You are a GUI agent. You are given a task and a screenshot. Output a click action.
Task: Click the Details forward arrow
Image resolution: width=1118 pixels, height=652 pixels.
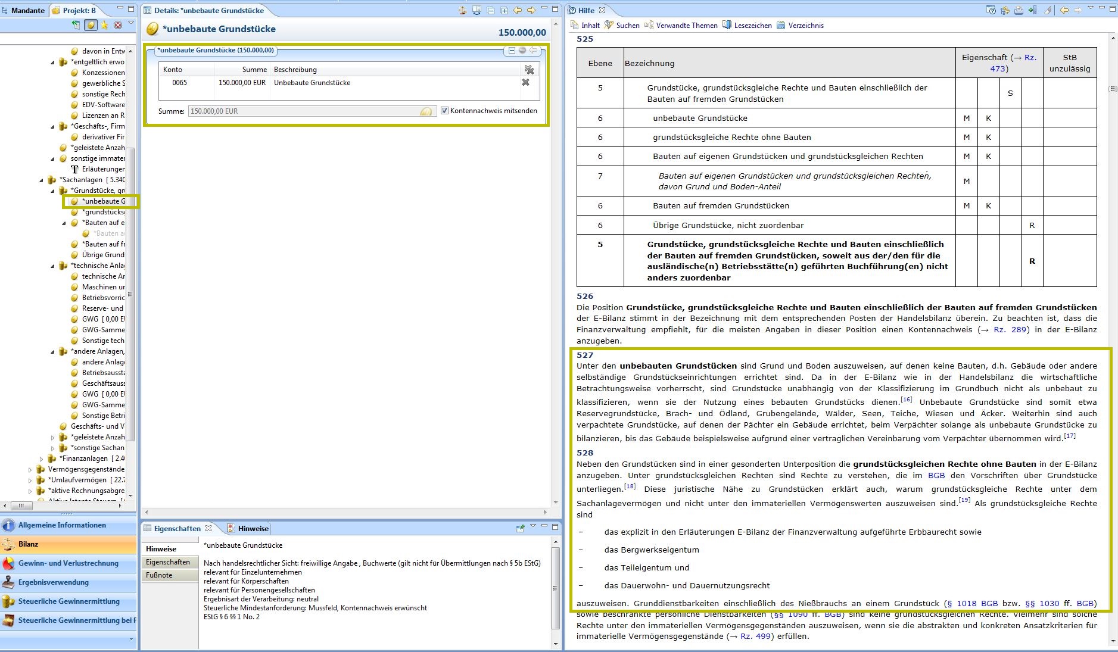pyautogui.click(x=531, y=10)
